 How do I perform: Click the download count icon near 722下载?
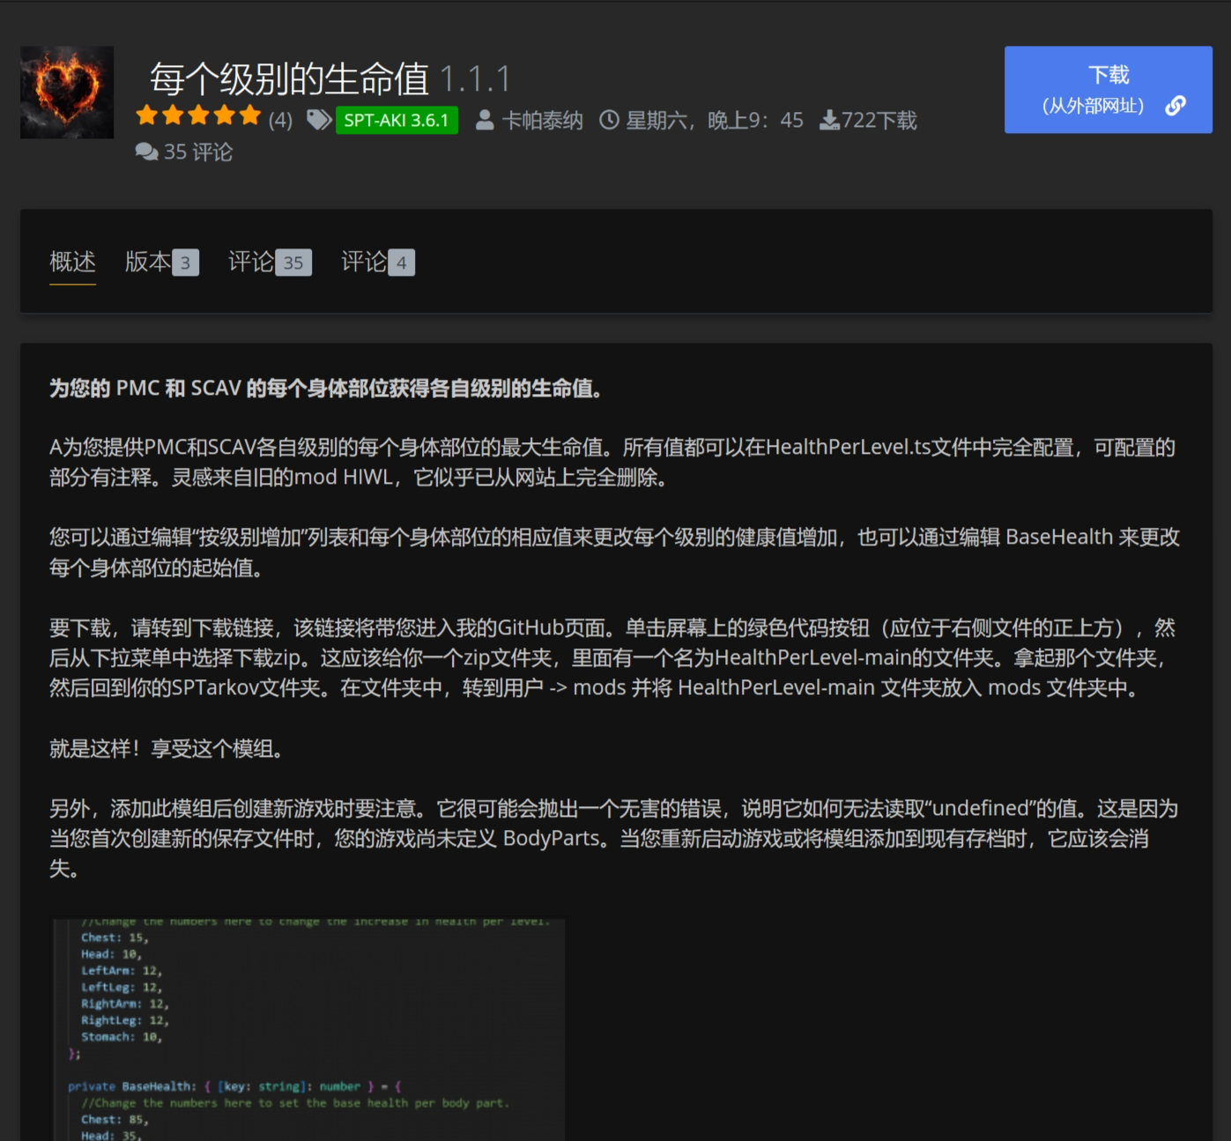coord(829,120)
